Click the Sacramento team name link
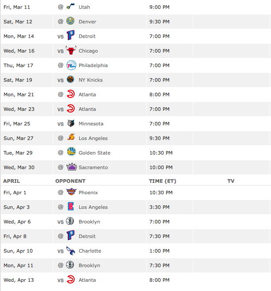Image resolution: width=271 pixels, height=291 pixels. click(93, 167)
